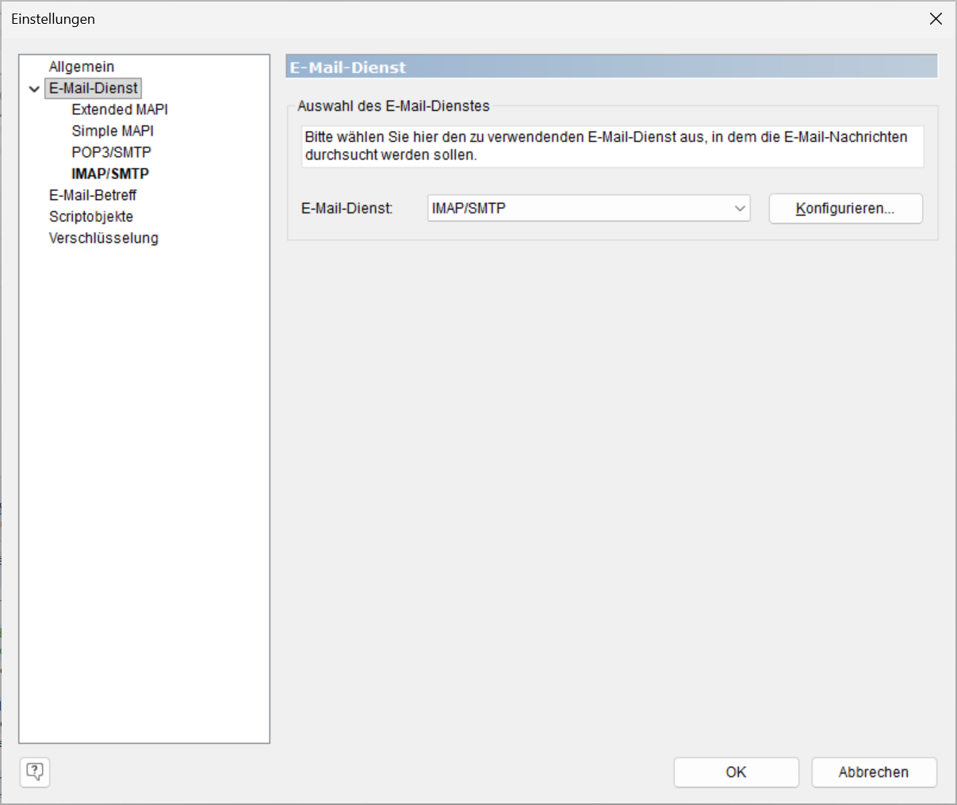Viewport: 957px width, 805px height.
Task: Click the Konfigurieren... button
Action: coord(846,209)
